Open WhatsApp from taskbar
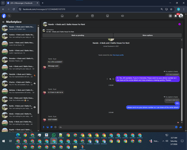Screen dimensions: 187x150 pyautogui.click(x=54, y=135)
